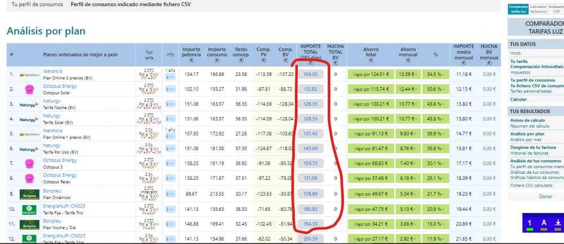The image size is (564, 244).
Task: Click the pink Octopus logo in row 2
Action: [29, 89]
